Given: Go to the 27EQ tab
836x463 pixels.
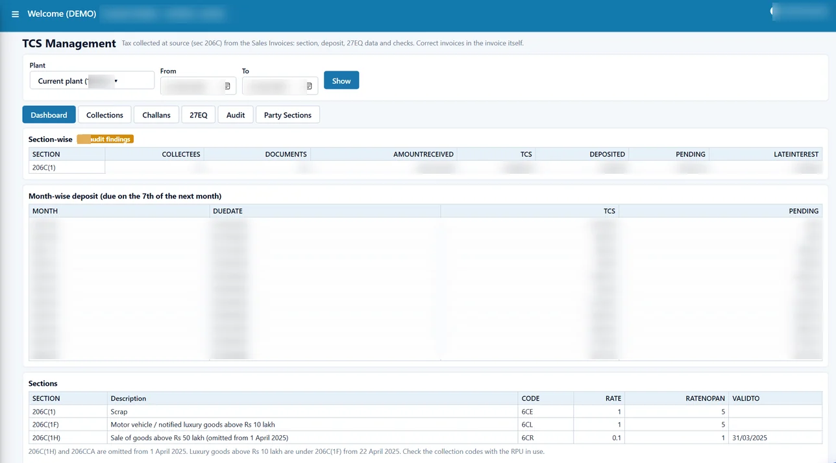Looking at the screenshot, I should tap(199, 115).
